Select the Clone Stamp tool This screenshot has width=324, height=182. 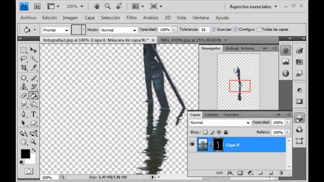tap(24, 86)
